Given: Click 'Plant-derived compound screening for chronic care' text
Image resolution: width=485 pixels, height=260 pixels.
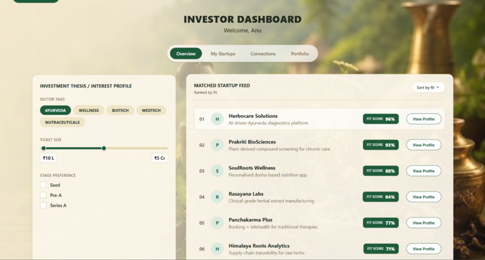Looking at the screenshot, I should (279, 149).
